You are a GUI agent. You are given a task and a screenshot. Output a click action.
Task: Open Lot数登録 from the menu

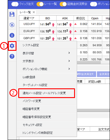point(47,77)
